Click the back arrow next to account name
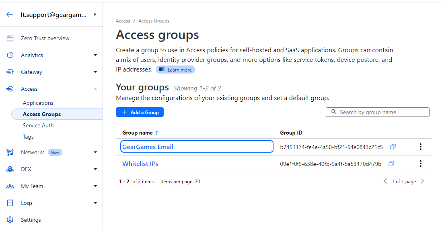The height and width of the screenshot is (231, 442). 10,14
